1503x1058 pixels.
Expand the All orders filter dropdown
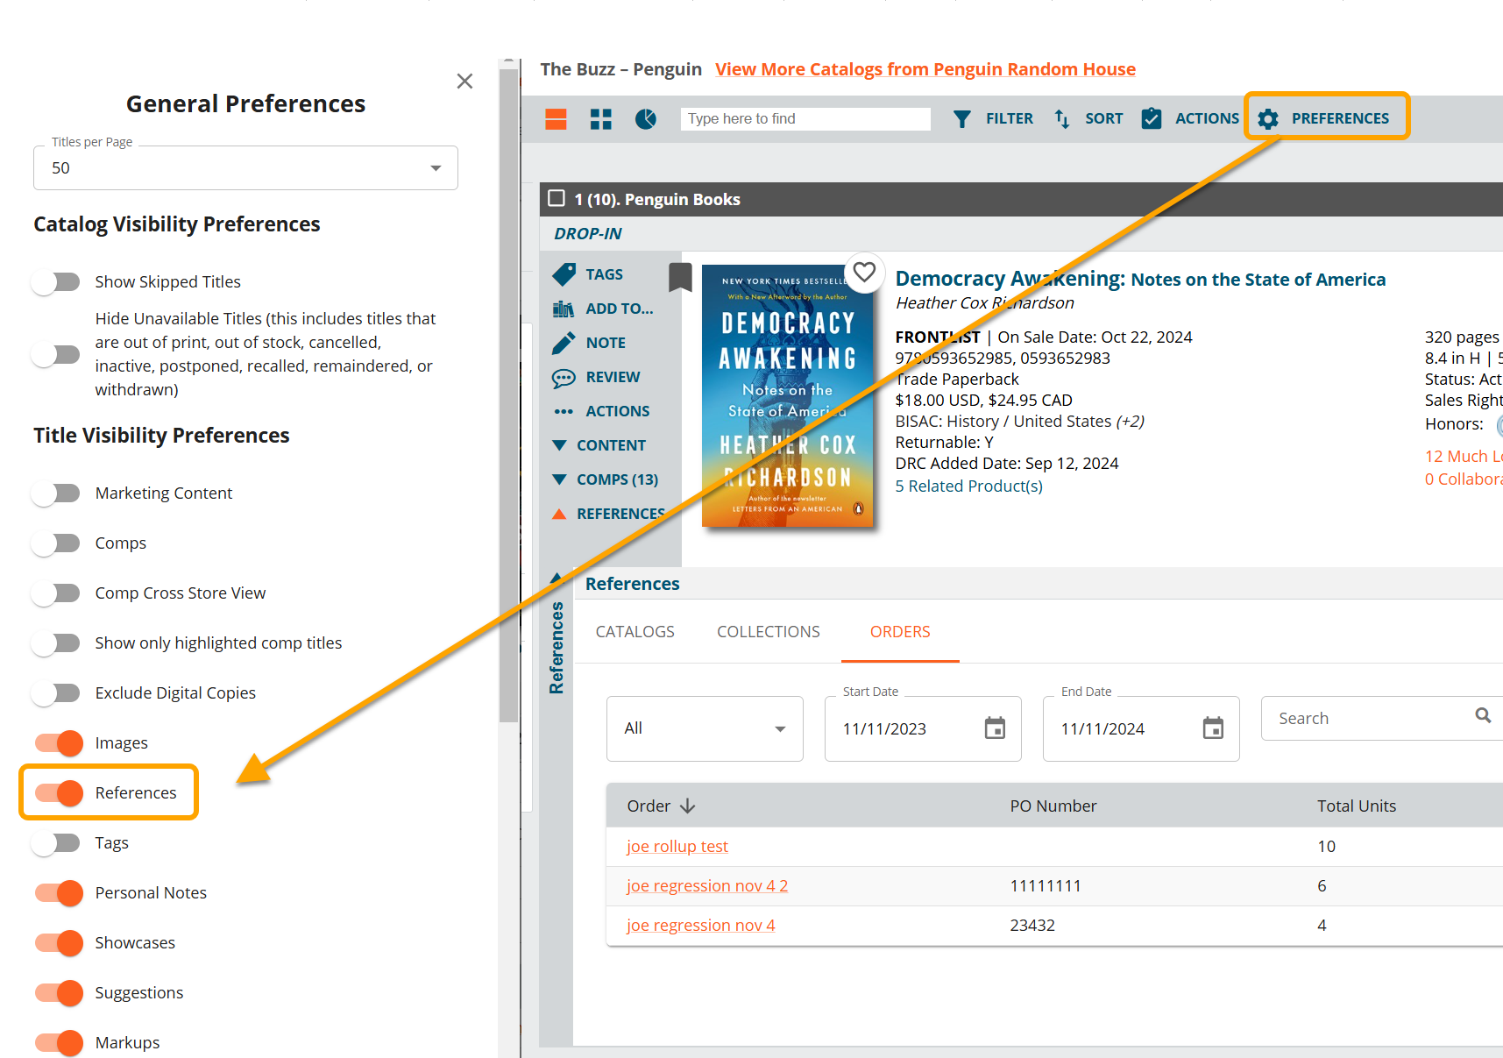pyautogui.click(x=705, y=728)
